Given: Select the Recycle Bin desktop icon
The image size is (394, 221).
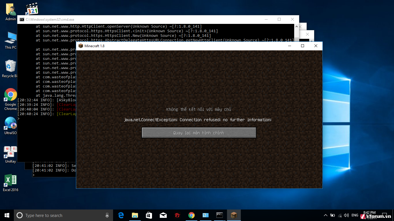Looking at the screenshot, I should [10, 69].
